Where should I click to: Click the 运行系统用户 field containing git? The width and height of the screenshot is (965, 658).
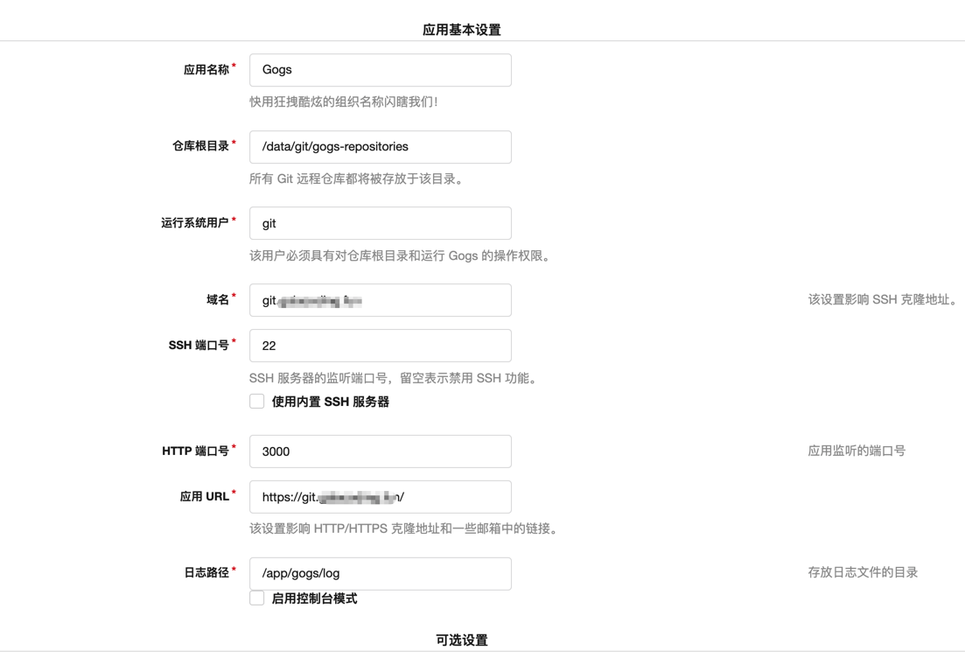click(380, 223)
